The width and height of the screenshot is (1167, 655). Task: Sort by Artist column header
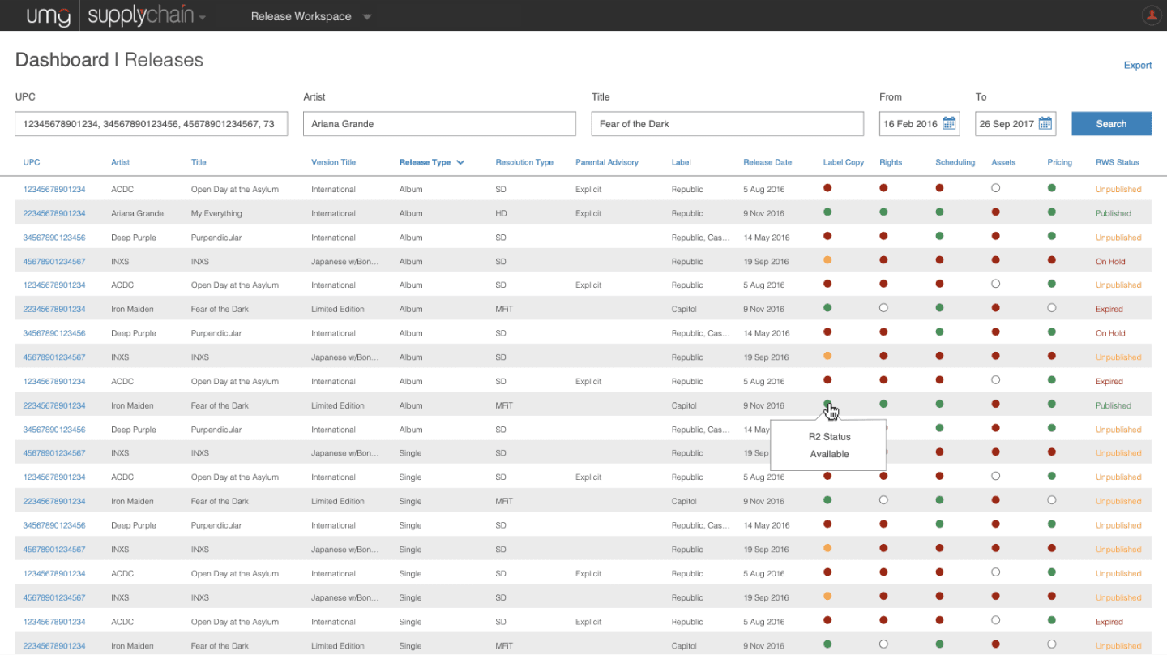[120, 162]
